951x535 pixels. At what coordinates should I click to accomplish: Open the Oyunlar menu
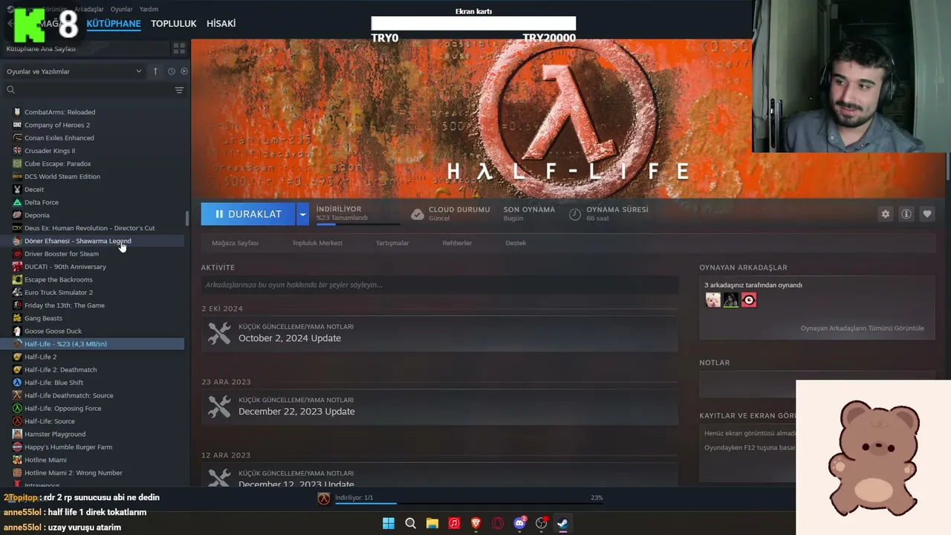tap(121, 9)
